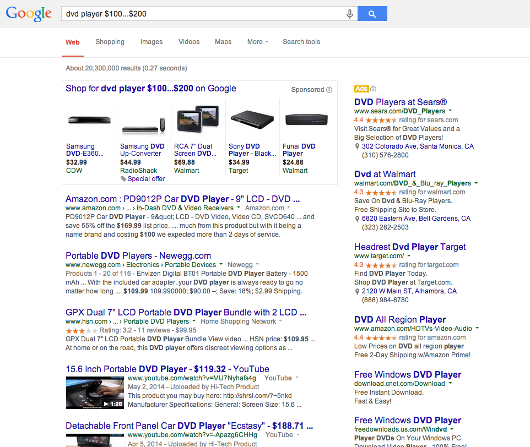Screen dimensions: 530x447
Task: Expand arrow next to walmart.com DVD Blu-ray URL
Action: coord(476,183)
